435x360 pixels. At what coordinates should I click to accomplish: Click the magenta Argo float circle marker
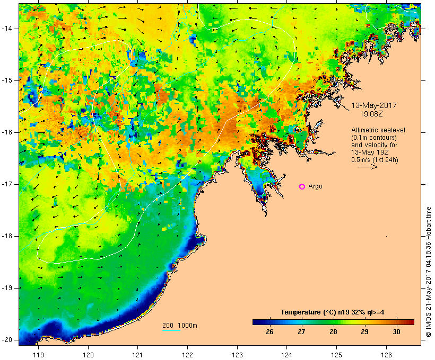click(302, 187)
